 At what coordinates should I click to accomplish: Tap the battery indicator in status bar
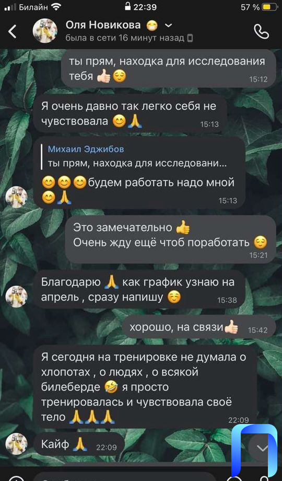(270, 7)
